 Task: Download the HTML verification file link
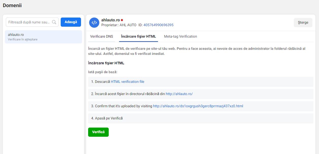click(127, 82)
